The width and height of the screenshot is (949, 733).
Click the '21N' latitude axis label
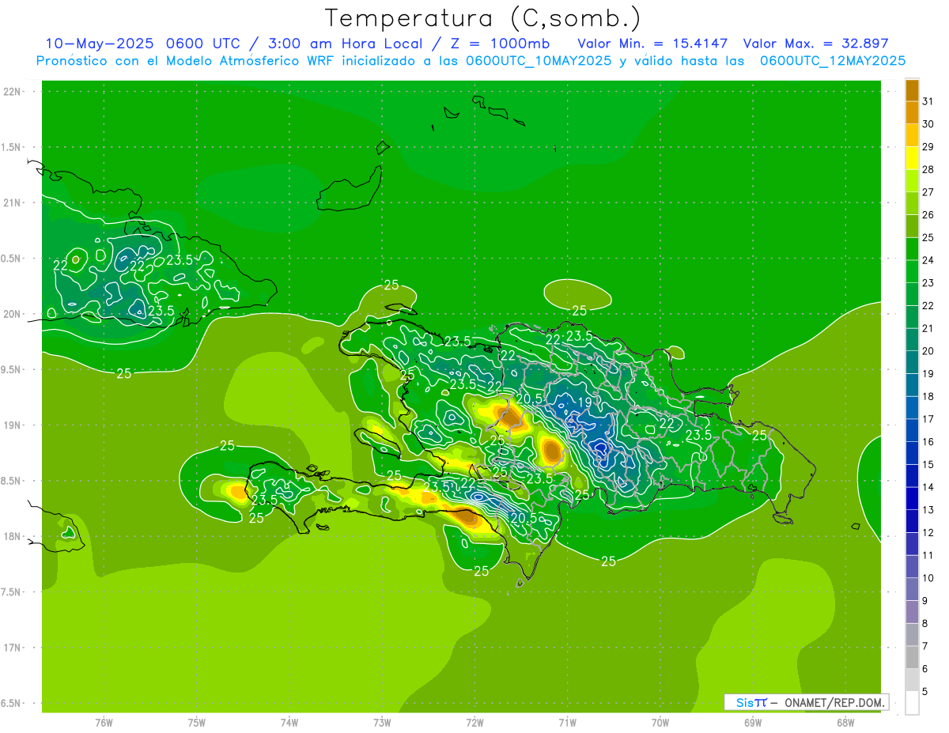(x=13, y=203)
